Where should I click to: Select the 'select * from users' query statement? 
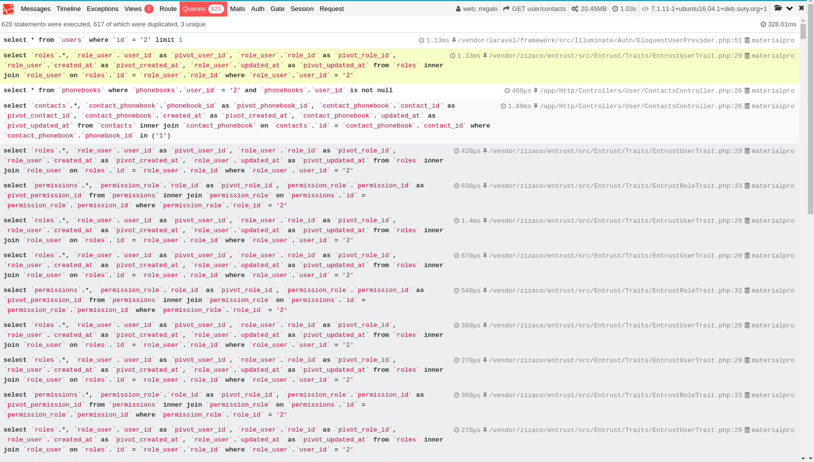[93, 40]
